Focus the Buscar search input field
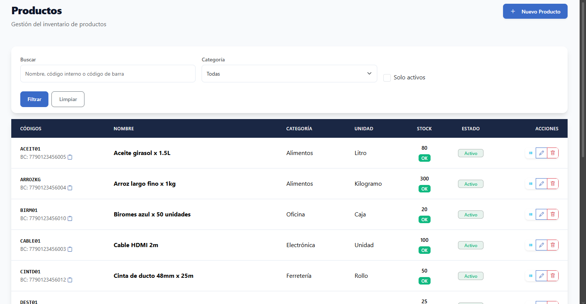This screenshot has width=586, height=304. [108, 74]
